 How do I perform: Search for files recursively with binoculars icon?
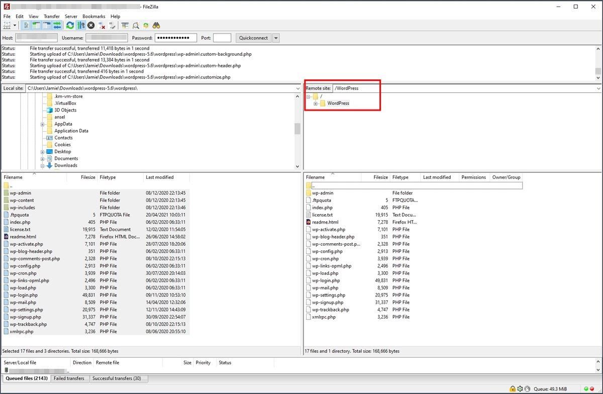pyautogui.click(x=156, y=25)
